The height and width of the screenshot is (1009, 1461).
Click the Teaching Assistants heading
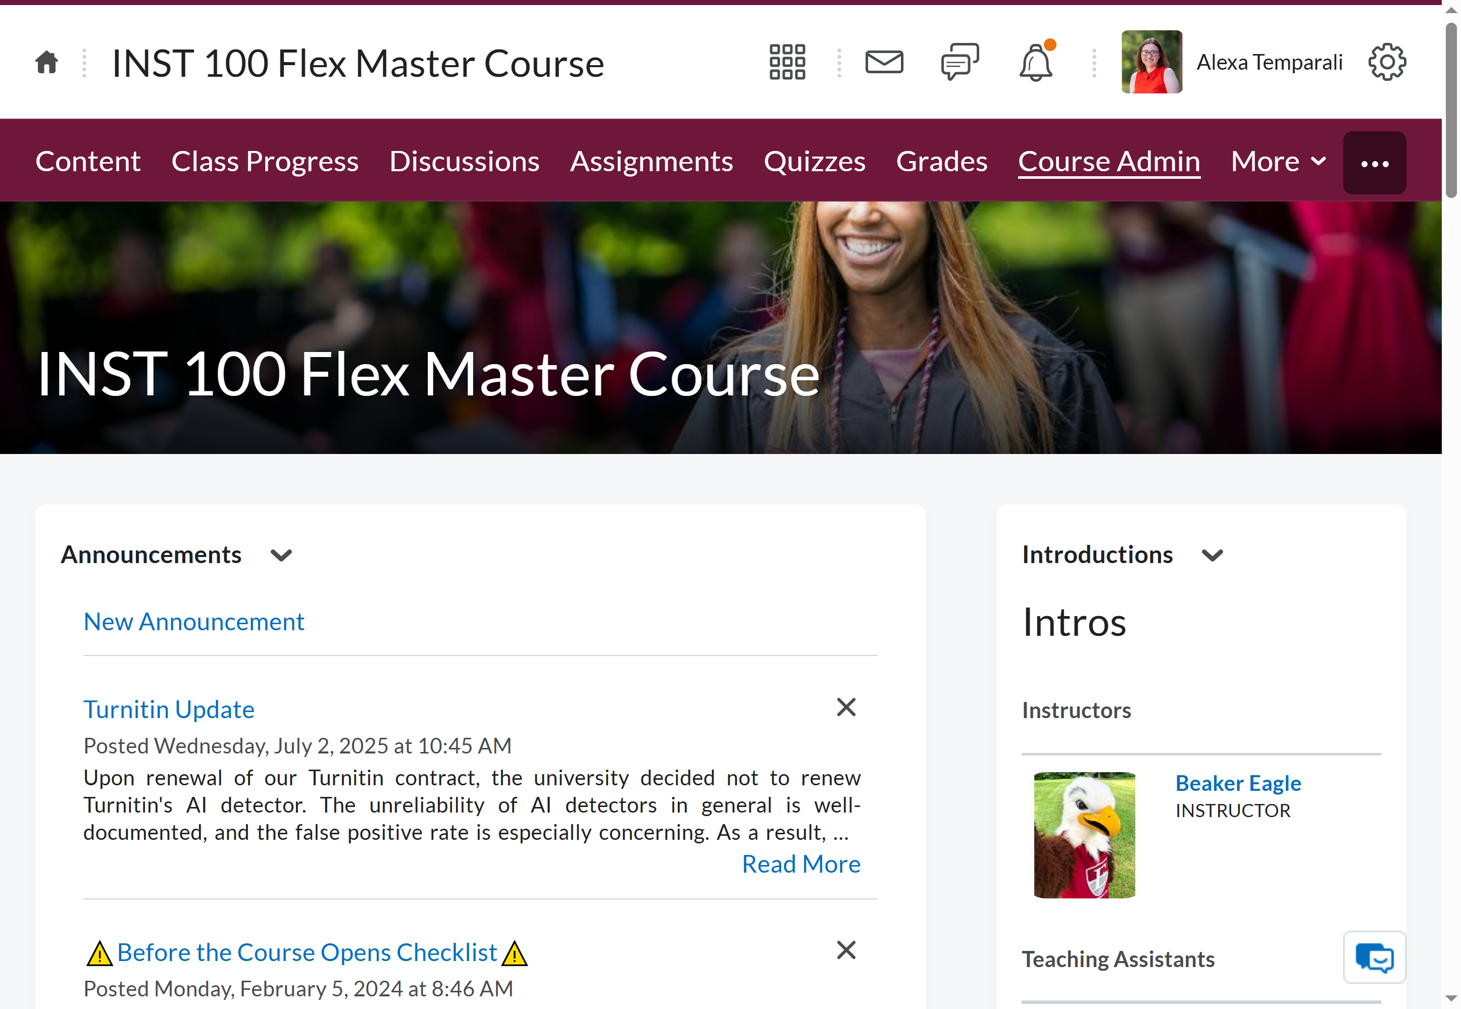(1118, 959)
